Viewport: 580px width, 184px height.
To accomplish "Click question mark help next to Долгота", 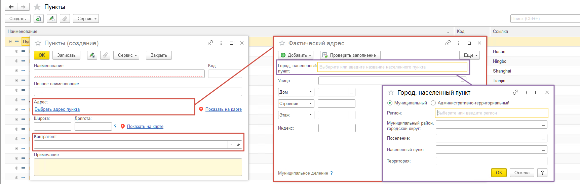I will pyautogui.click(x=115, y=126).
